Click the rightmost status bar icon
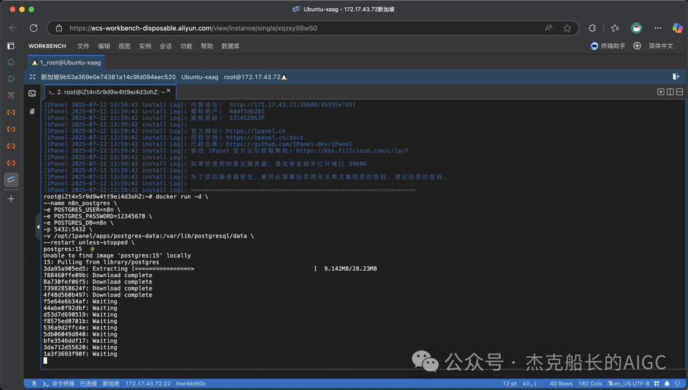Screen dimensions: 688x390 (677, 384)
